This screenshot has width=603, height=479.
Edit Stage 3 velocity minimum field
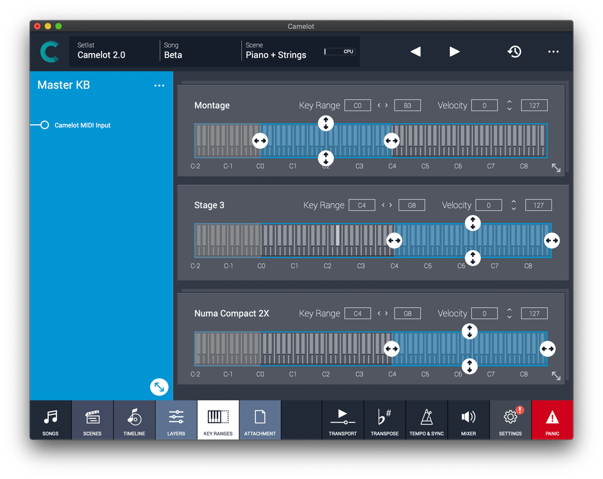[x=489, y=205]
